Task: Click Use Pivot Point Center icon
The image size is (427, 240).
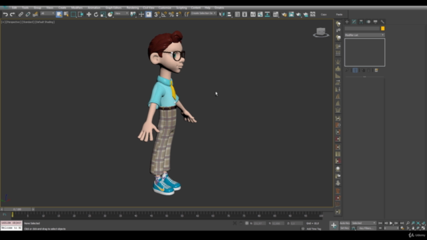Action: (133, 15)
